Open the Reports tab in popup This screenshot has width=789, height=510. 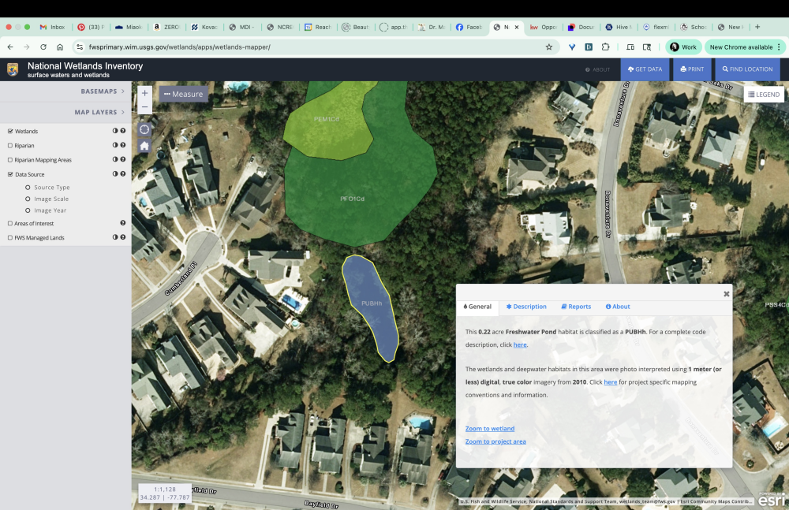click(x=576, y=307)
